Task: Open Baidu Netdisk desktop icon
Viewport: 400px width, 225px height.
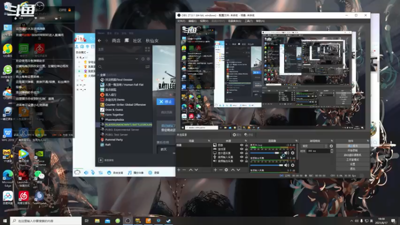Action: 7,198
